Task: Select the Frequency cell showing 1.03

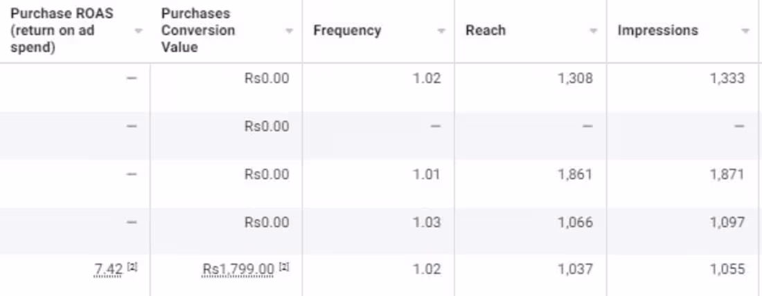Action: (x=426, y=222)
